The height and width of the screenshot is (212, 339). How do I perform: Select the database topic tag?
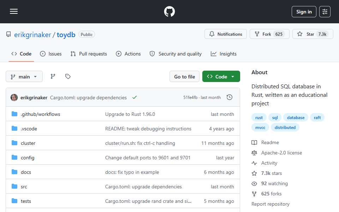tap(296, 118)
